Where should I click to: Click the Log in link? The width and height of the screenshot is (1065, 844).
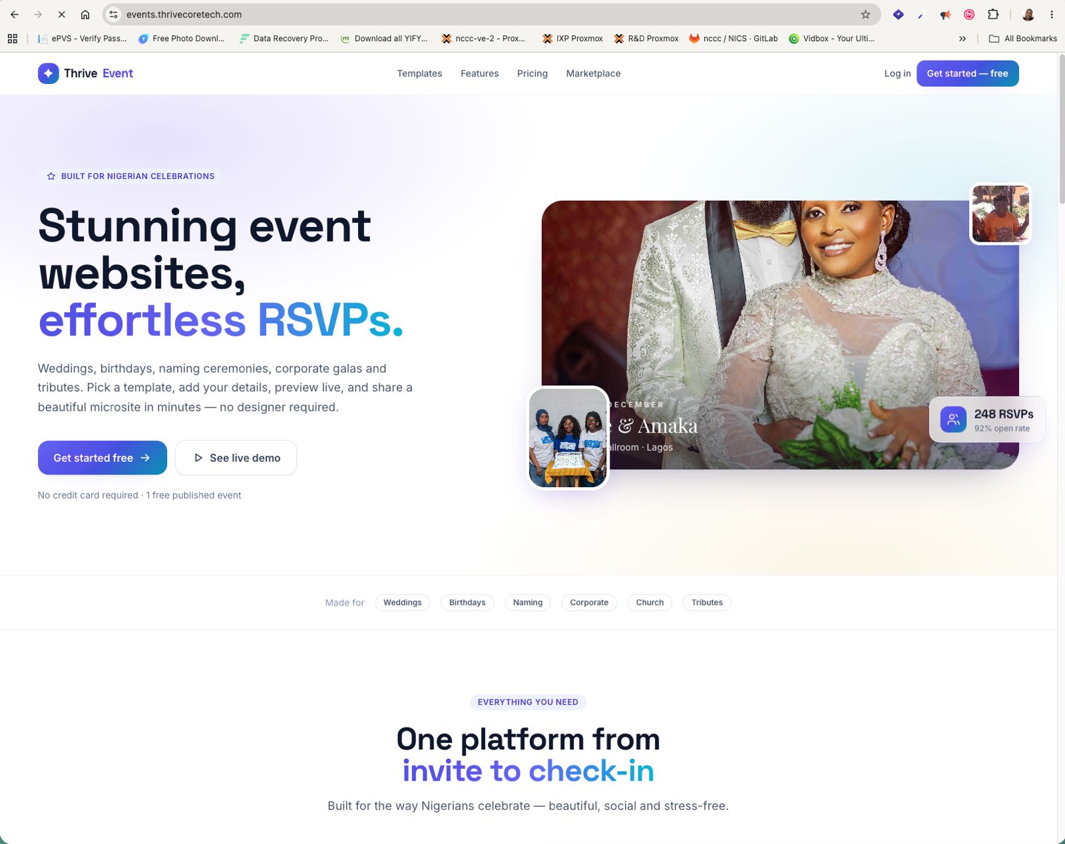click(897, 73)
